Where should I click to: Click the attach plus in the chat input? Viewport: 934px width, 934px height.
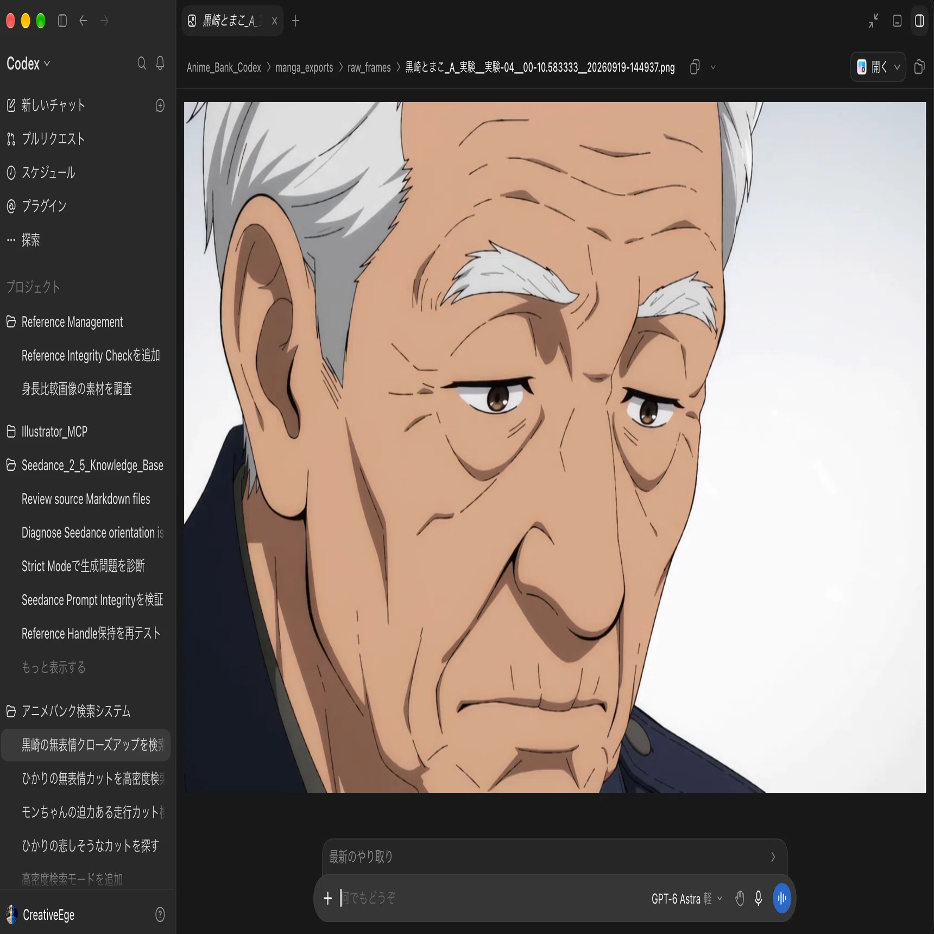tap(327, 898)
